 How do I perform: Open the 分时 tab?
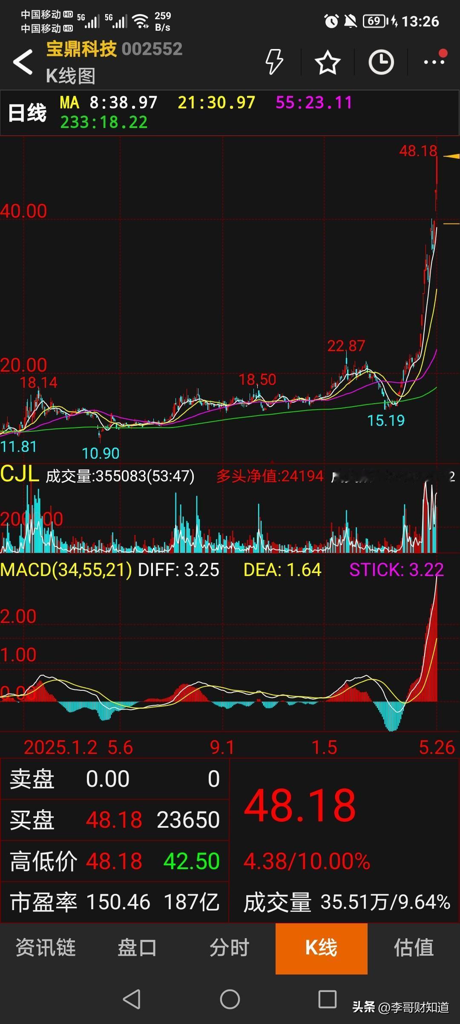pos(229,948)
